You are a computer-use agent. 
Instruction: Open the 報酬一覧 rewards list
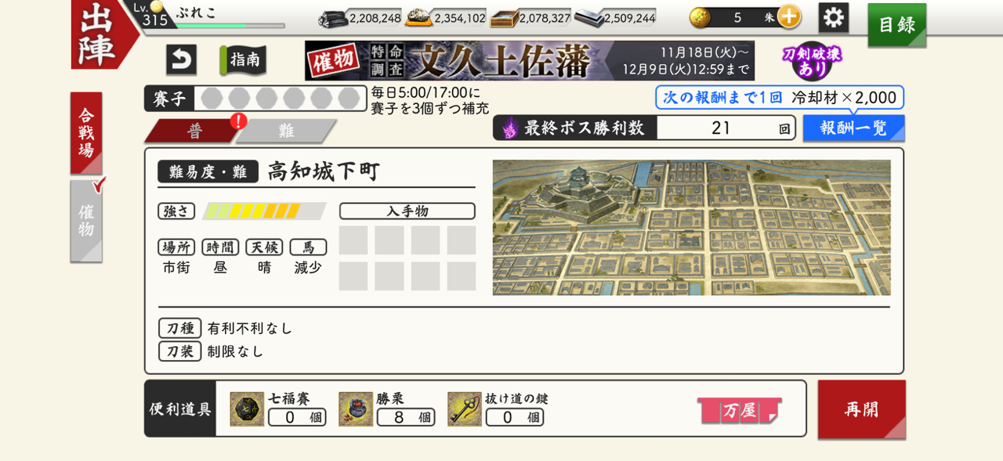click(853, 128)
